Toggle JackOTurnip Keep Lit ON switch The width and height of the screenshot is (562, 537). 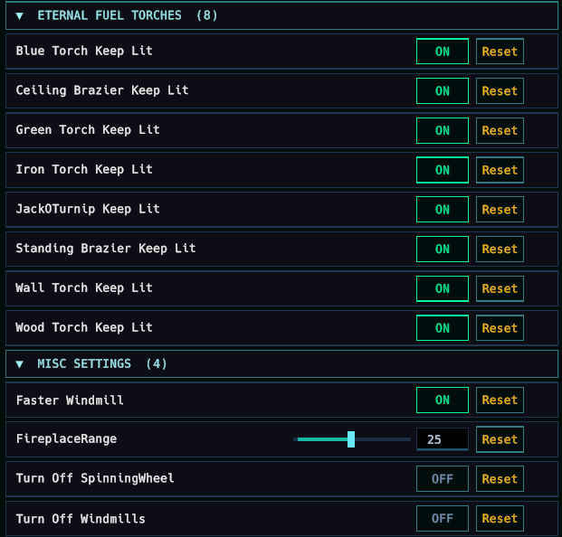point(443,210)
